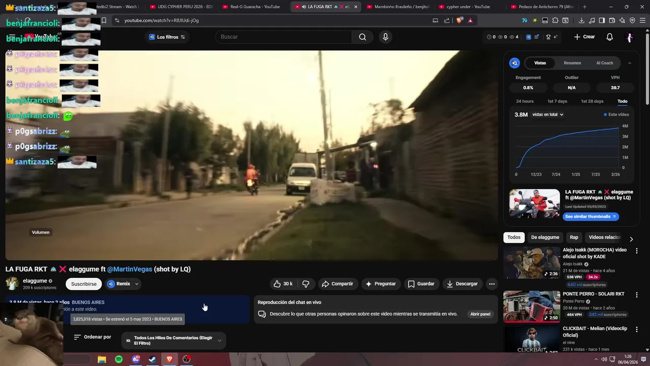Viewport: 650px width, 366px height.
Task: Open Alejo Isakk MOROCHA video thumbnail
Action: pyautogui.click(x=532, y=262)
